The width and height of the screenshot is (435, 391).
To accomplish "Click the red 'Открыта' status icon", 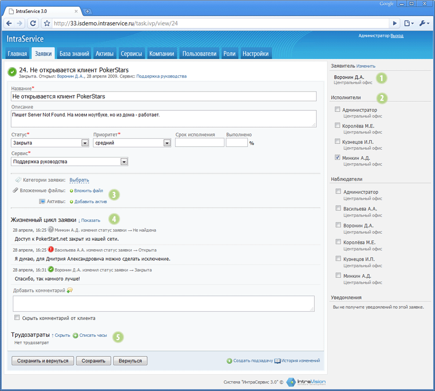I will coord(51,249).
